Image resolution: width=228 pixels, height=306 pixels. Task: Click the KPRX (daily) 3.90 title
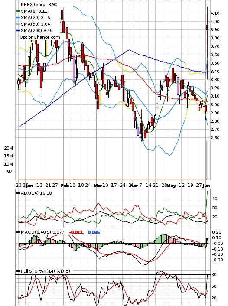click(x=39, y=4)
